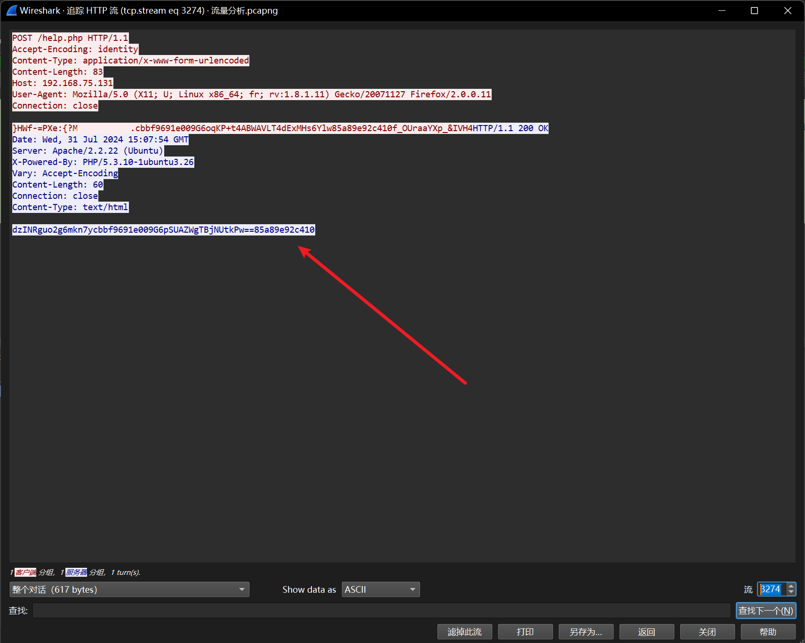The height and width of the screenshot is (643, 805).
Task: Increase stream number with the up arrow
Action: point(791,586)
